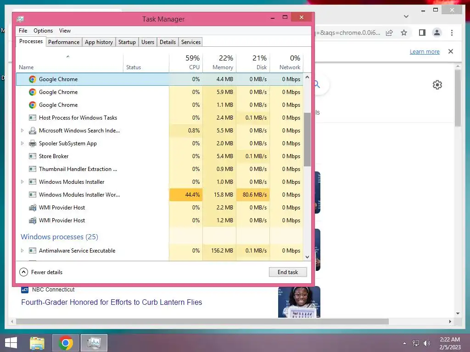Bookmark this page with the star icon
Image resolution: width=470 pixels, height=352 pixels.
[404, 33]
